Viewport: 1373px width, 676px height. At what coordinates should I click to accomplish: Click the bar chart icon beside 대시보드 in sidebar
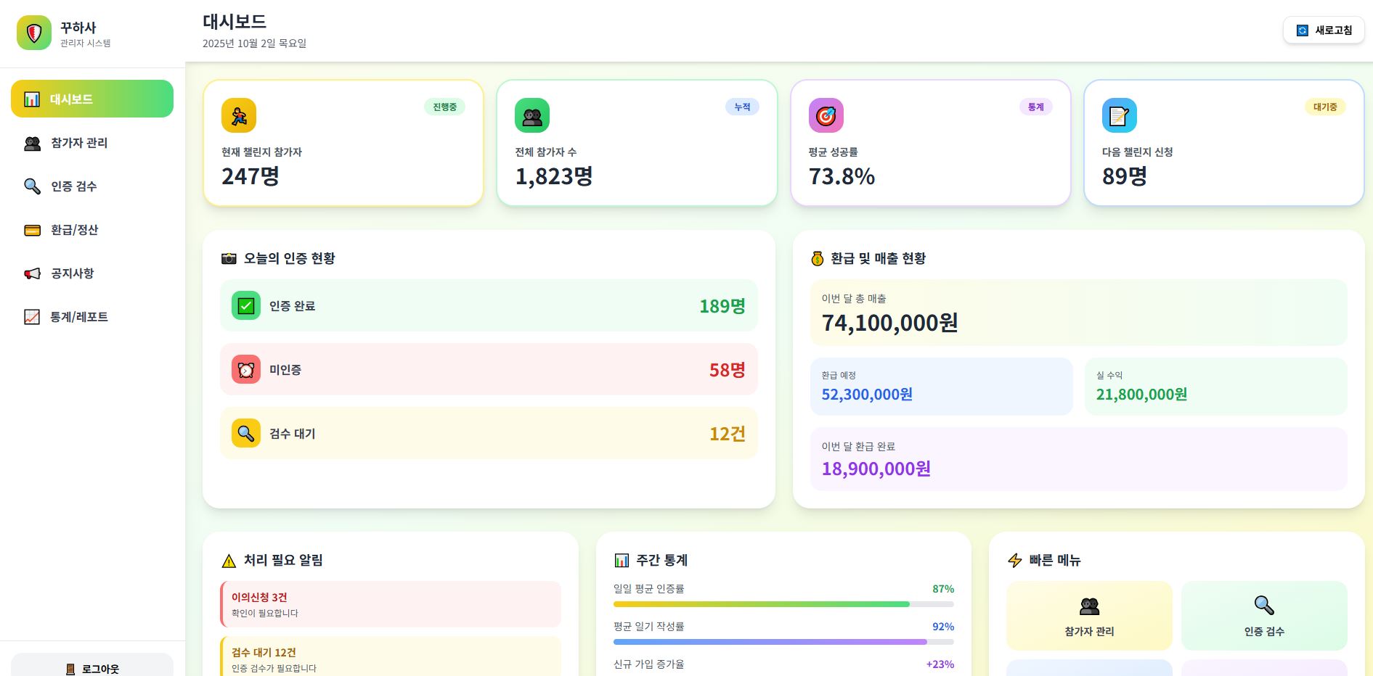pyautogui.click(x=32, y=99)
